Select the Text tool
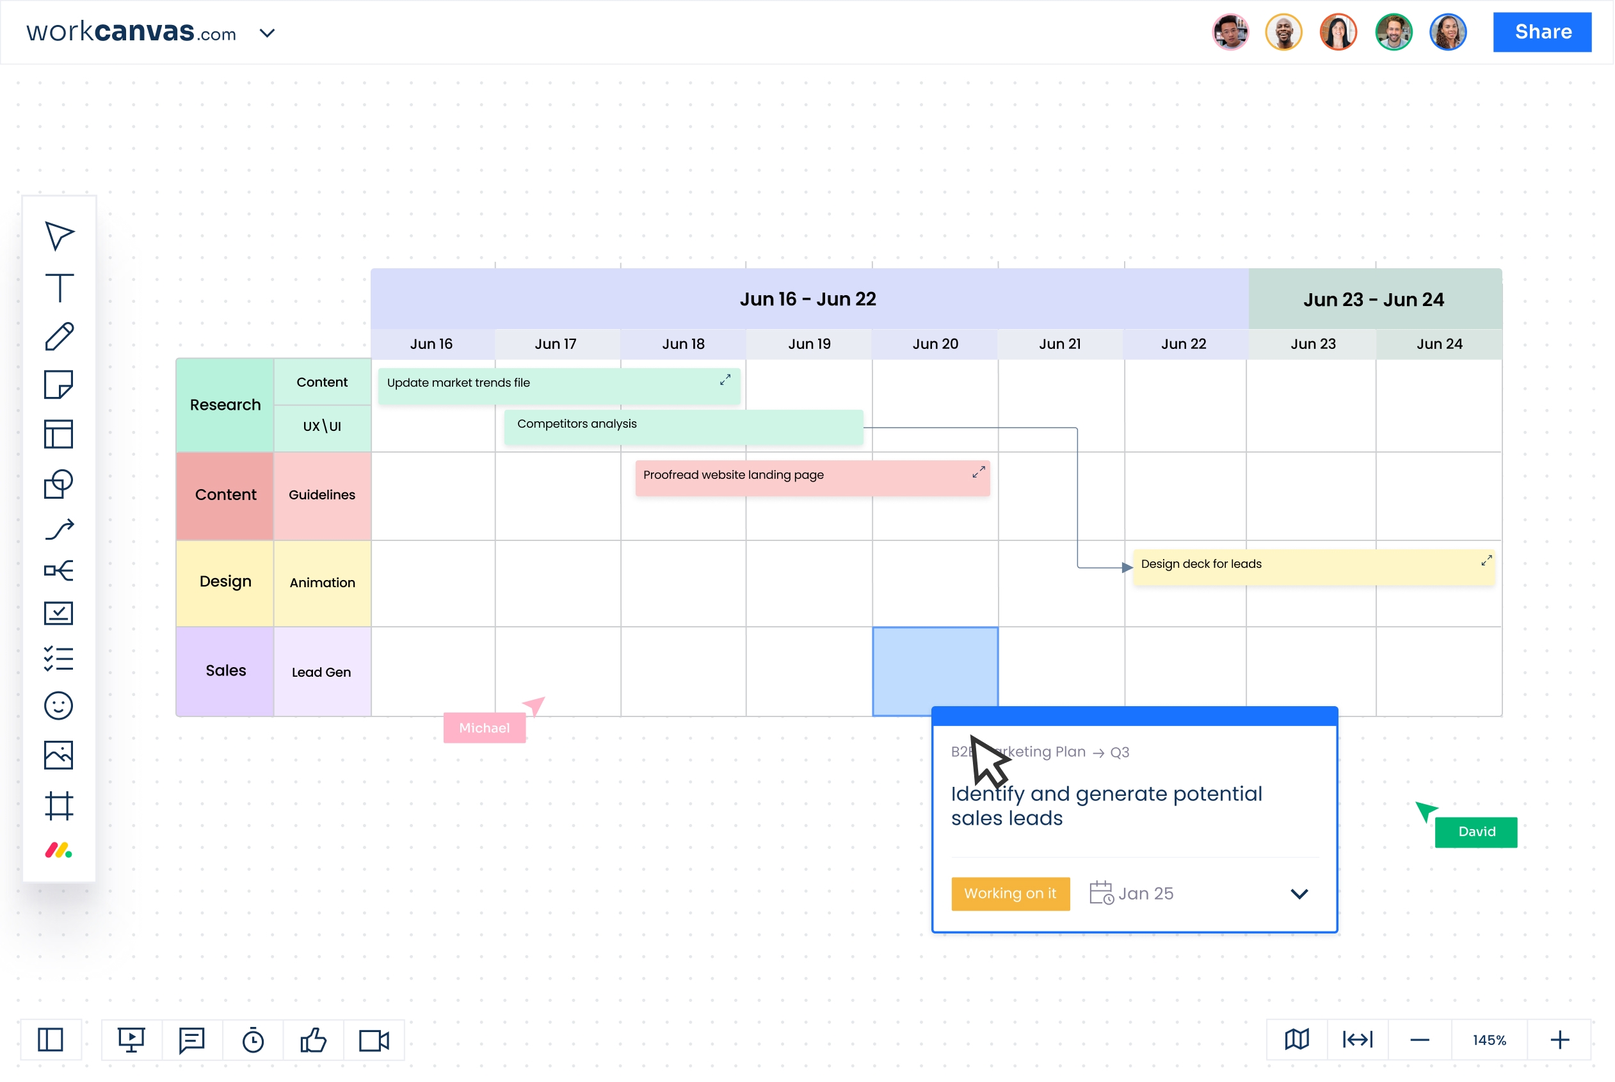Screen dimensions: 1615x1082 59,287
